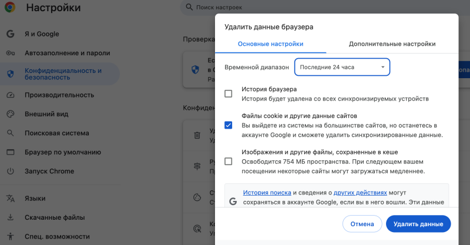Uncheck Файлы cookie и другие данные сайтов
The height and width of the screenshot is (245, 470).
229,125
